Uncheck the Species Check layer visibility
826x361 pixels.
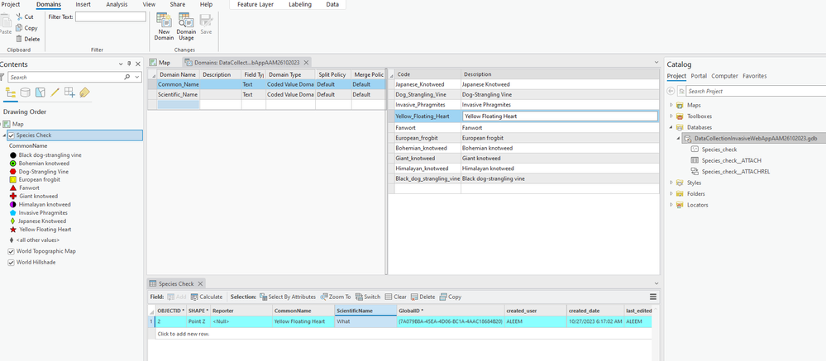click(x=11, y=135)
